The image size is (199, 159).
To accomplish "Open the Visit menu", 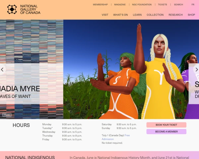I will pyautogui.click(x=105, y=15).
